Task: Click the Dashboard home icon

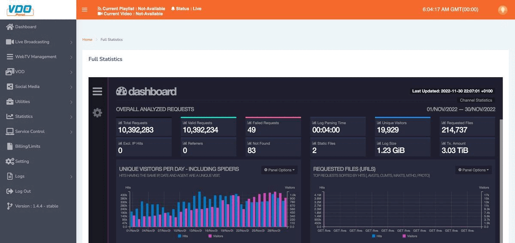Action: 10,27
